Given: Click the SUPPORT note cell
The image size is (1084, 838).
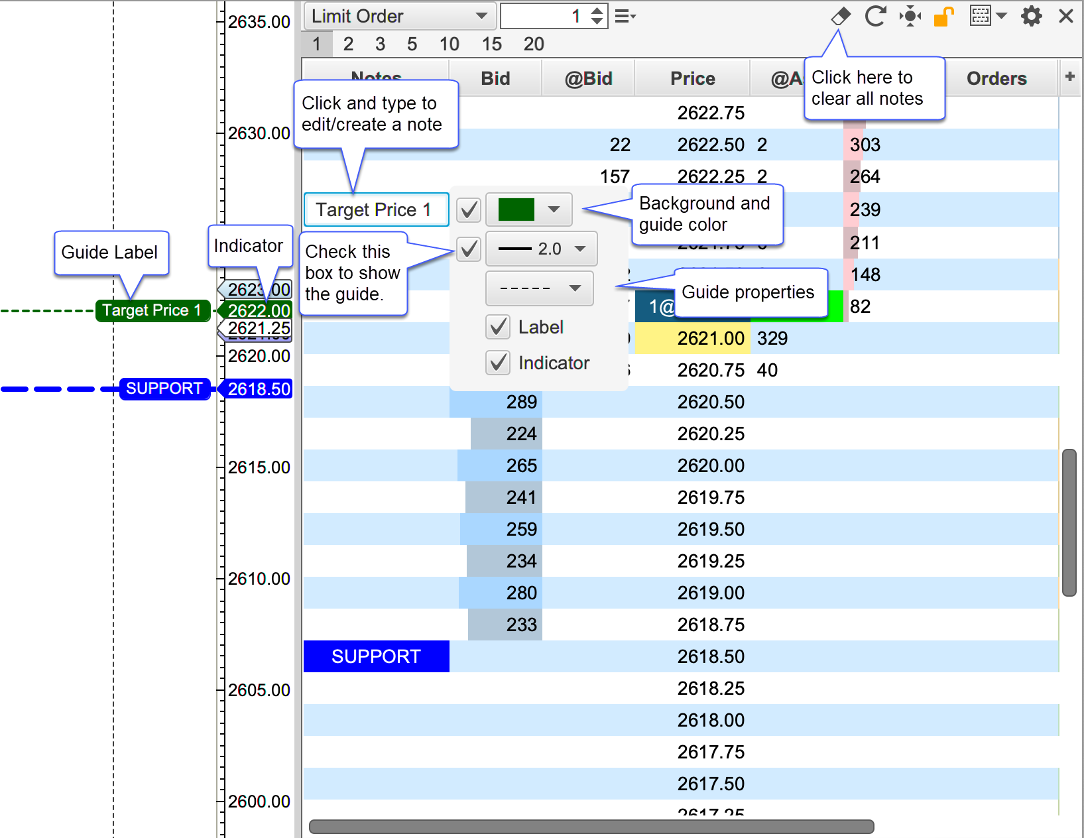Looking at the screenshot, I should [x=376, y=656].
